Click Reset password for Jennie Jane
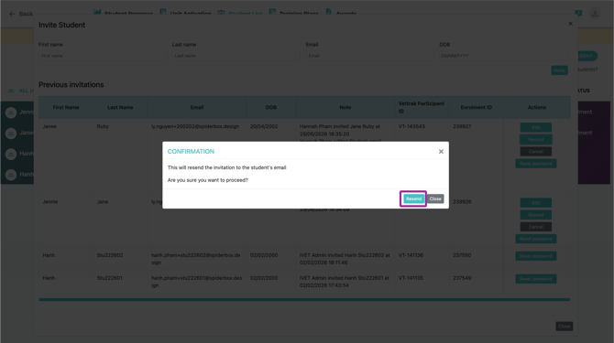The height and width of the screenshot is (343, 614). click(x=536, y=239)
